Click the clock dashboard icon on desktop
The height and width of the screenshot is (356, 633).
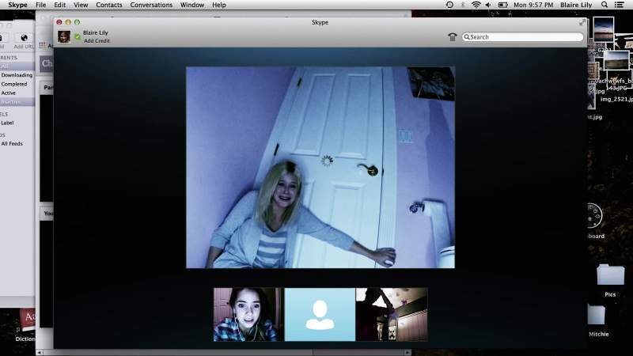coord(594,215)
